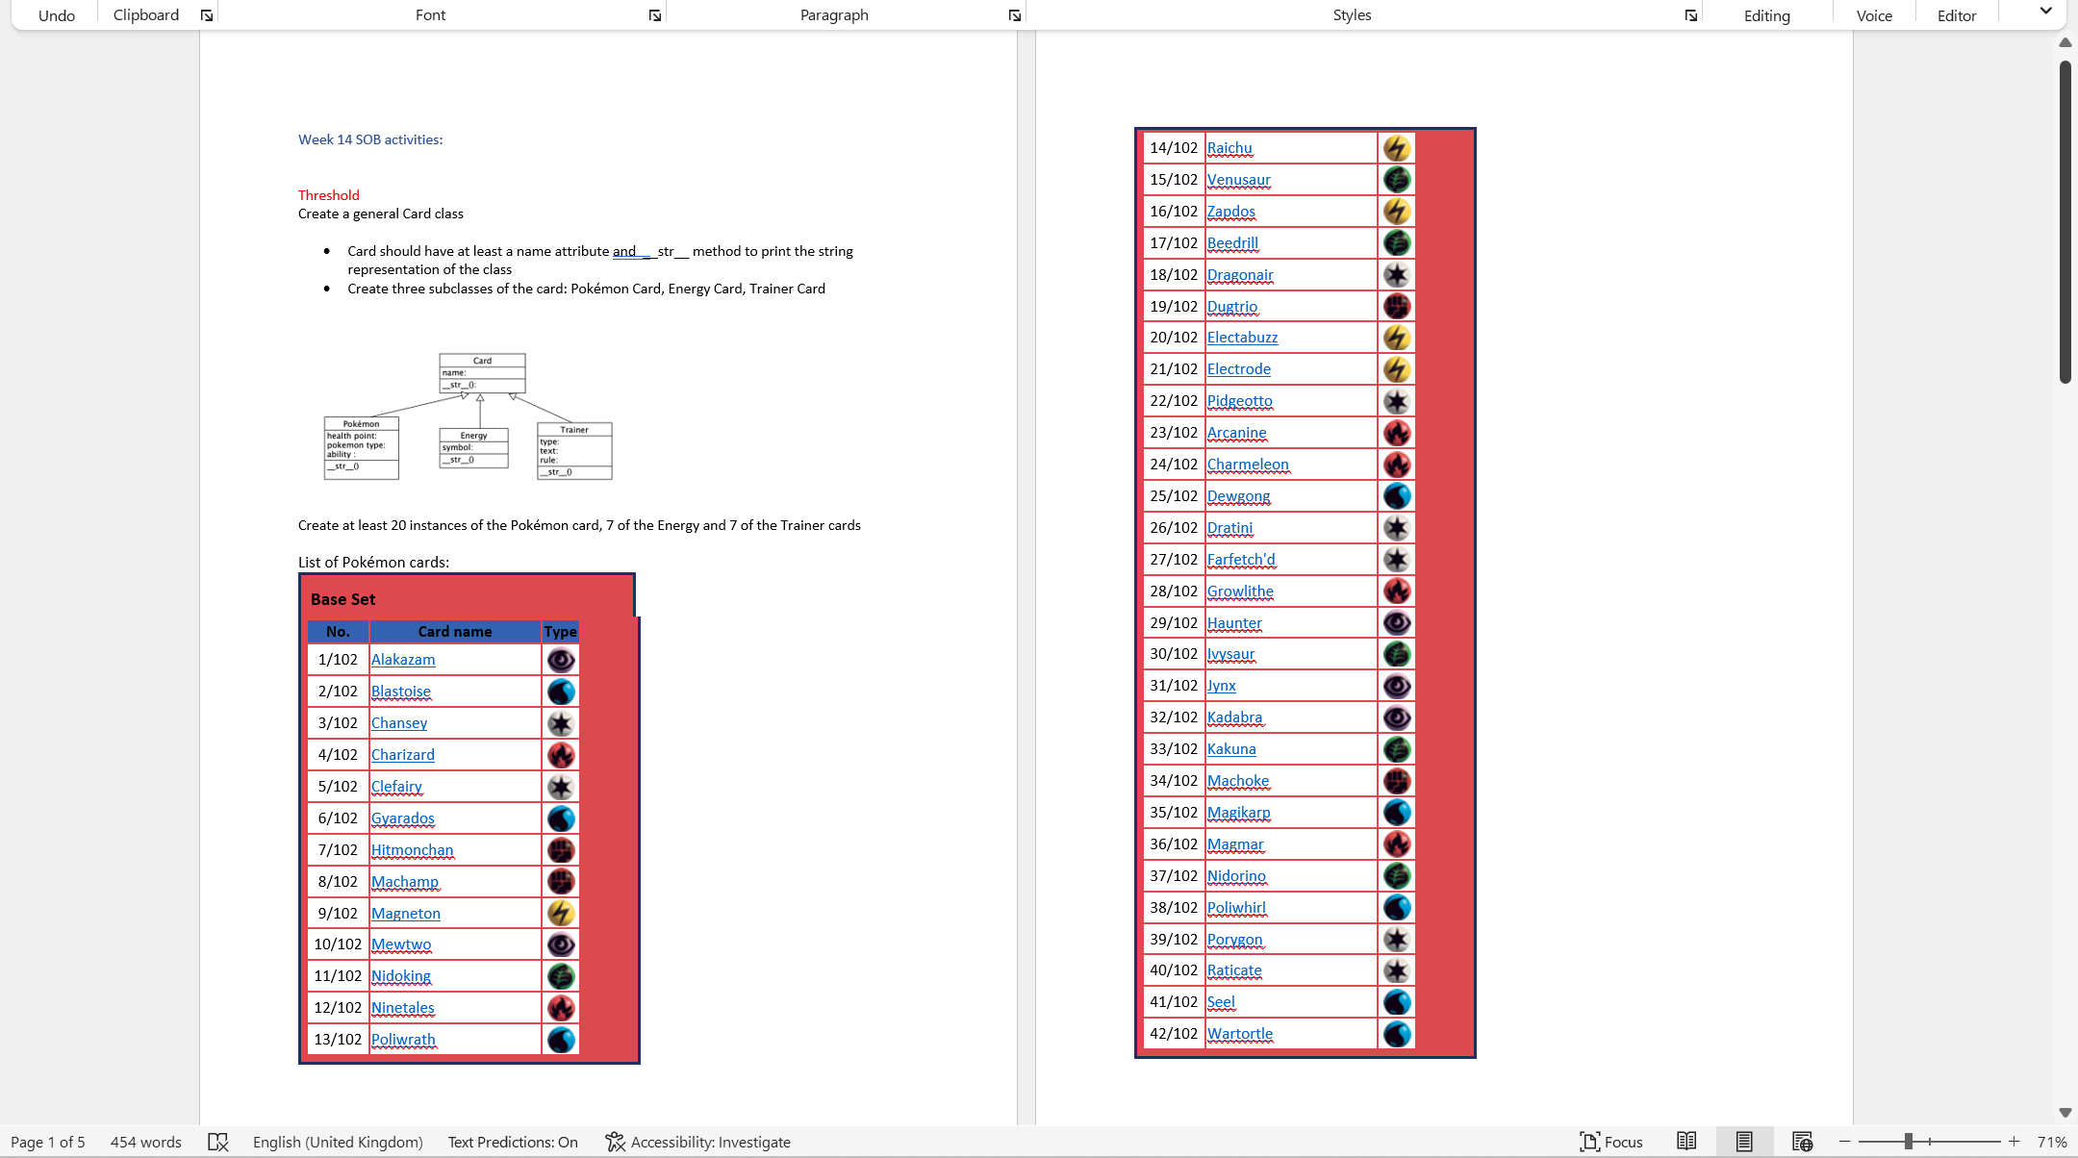Click the zoom slider handle
Viewport: 2078px width, 1158px height.
point(1908,1142)
